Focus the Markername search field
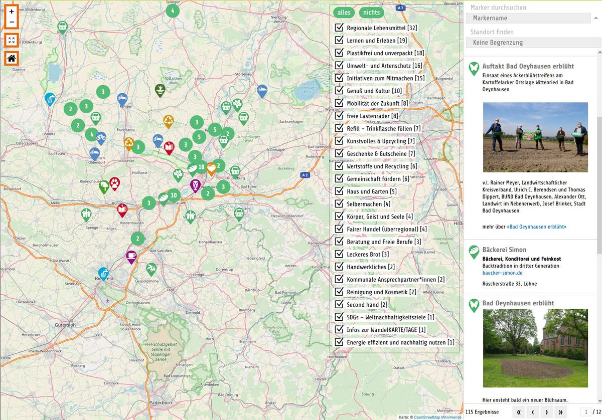The width and height of the screenshot is (602, 420). pyautogui.click(x=528, y=18)
